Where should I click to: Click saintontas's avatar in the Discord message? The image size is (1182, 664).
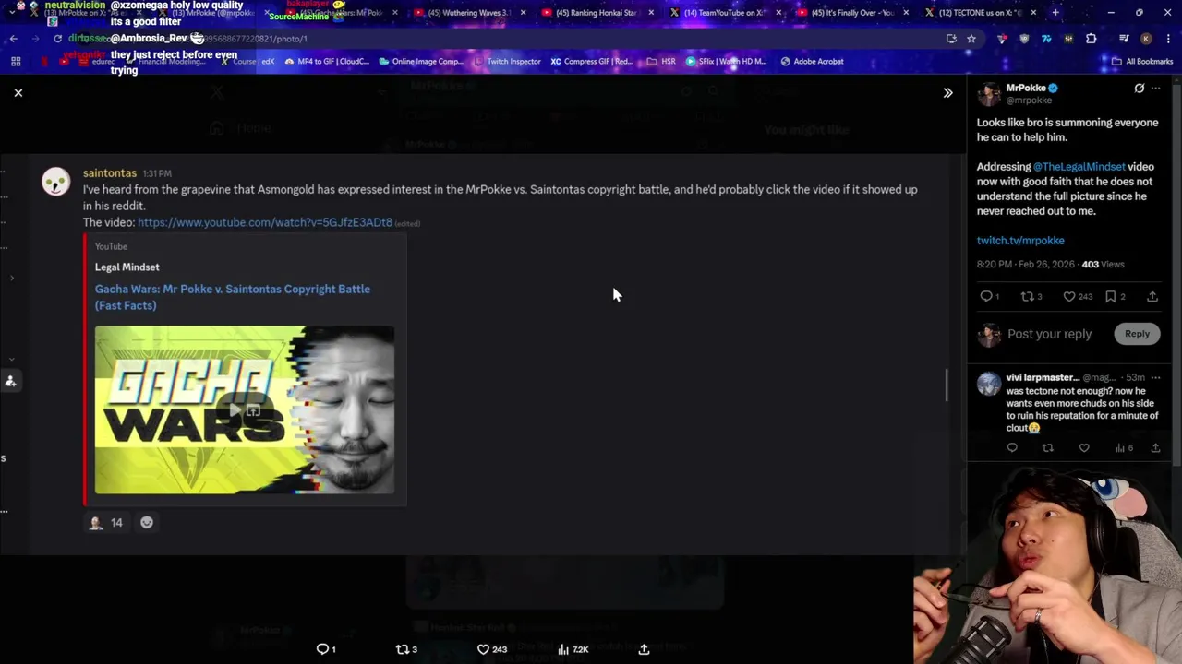point(55,182)
